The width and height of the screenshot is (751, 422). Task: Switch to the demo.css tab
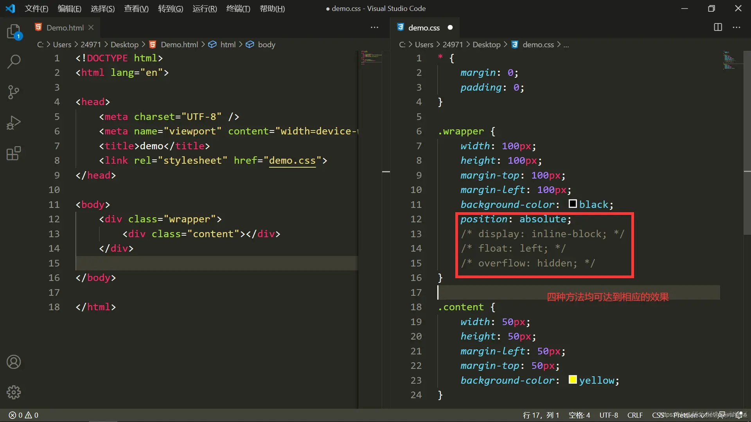(424, 28)
